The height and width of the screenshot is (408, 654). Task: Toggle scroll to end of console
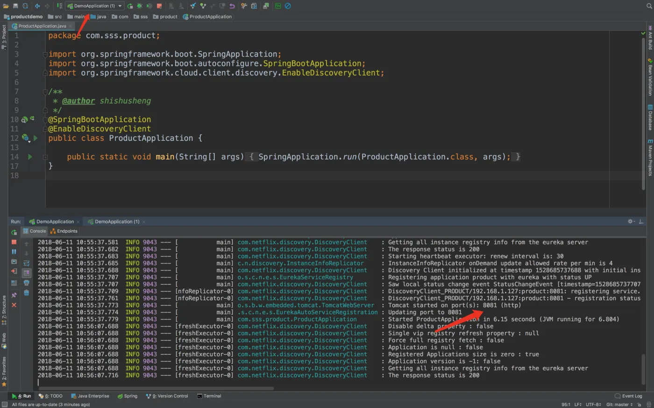[27, 273]
